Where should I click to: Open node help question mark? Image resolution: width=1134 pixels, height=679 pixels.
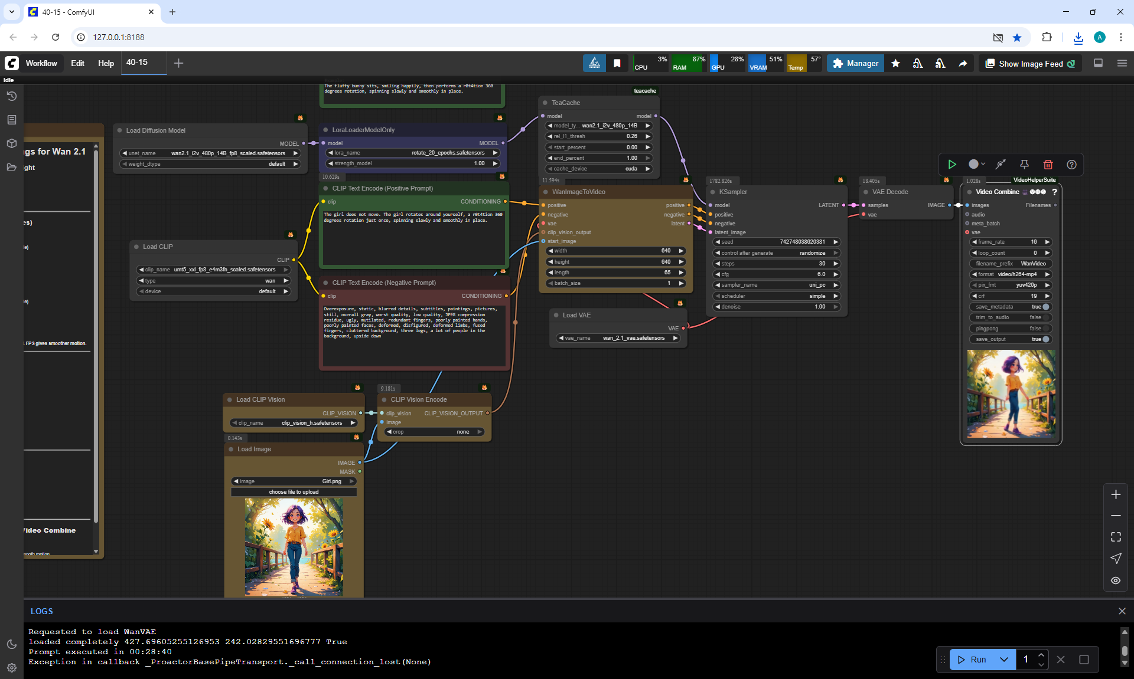point(1071,165)
